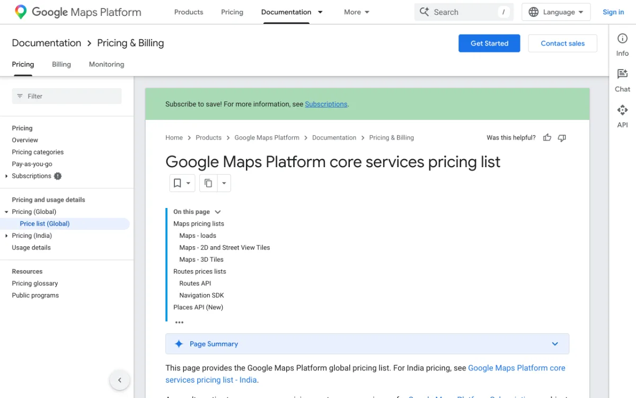Viewport: 636px width, 398px height.
Task: Click the Google Maps Platform breadcrumb
Action: [x=267, y=137]
